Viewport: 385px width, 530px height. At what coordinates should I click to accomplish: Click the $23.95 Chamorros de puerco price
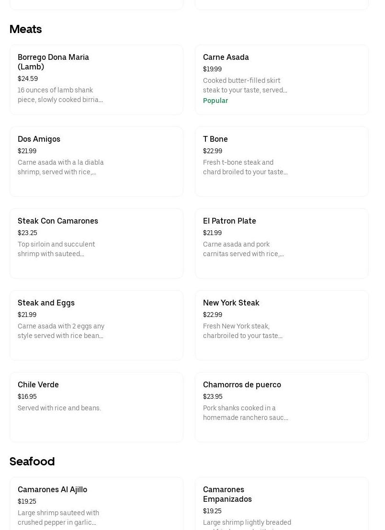(213, 396)
